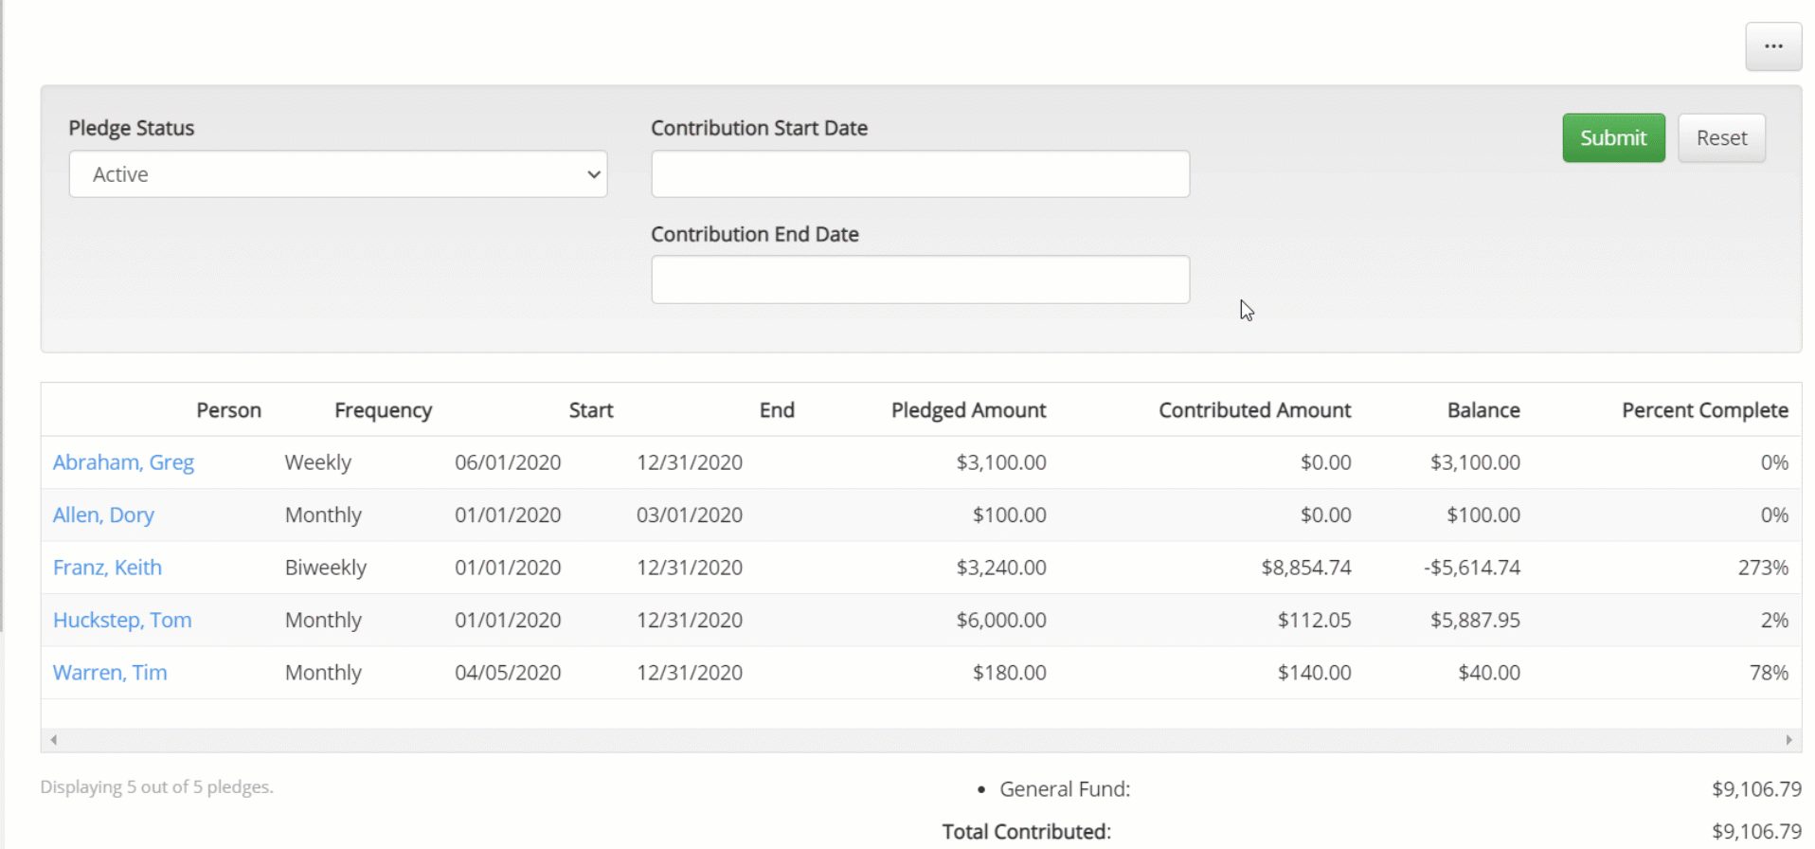Click the table's scroll right arrow
The image size is (1815, 849).
pos(1788,740)
